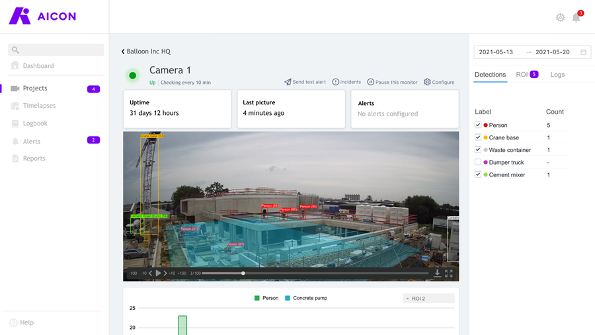Open Incidents for this camera
This screenshot has height=335, width=595.
(x=346, y=82)
